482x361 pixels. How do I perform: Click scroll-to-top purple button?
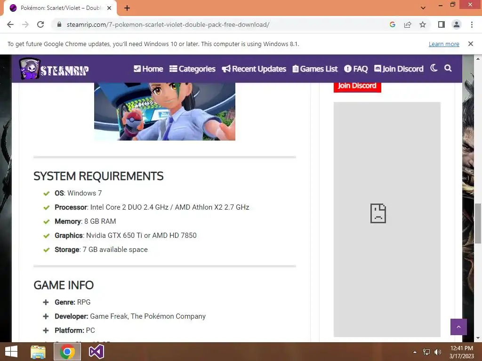pos(458,327)
